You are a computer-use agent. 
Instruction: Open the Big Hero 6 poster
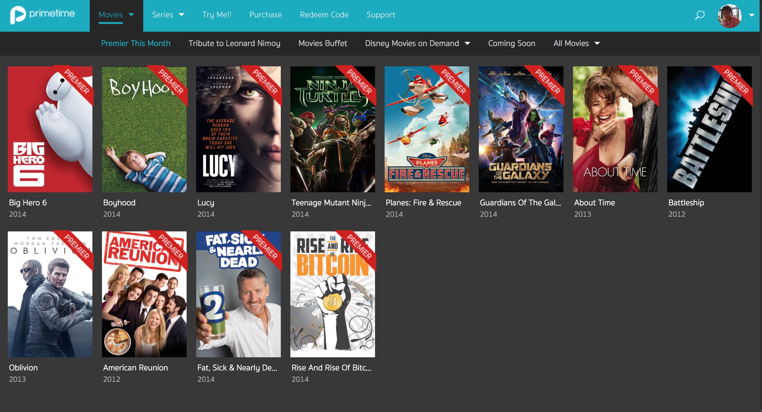tap(50, 129)
